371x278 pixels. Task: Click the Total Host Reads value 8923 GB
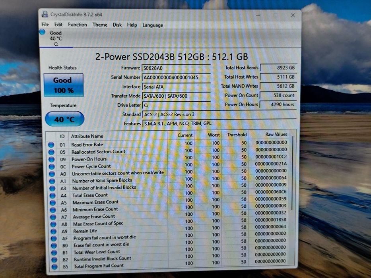[278, 68]
